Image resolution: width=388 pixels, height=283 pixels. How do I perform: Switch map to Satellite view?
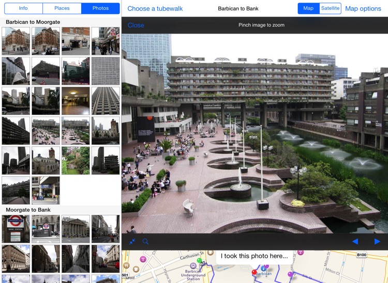coord(331,8)
